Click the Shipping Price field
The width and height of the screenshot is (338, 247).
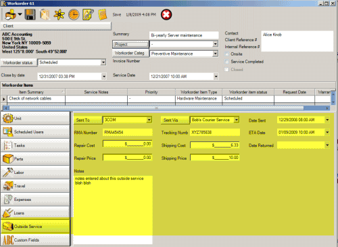pos(215,158)
